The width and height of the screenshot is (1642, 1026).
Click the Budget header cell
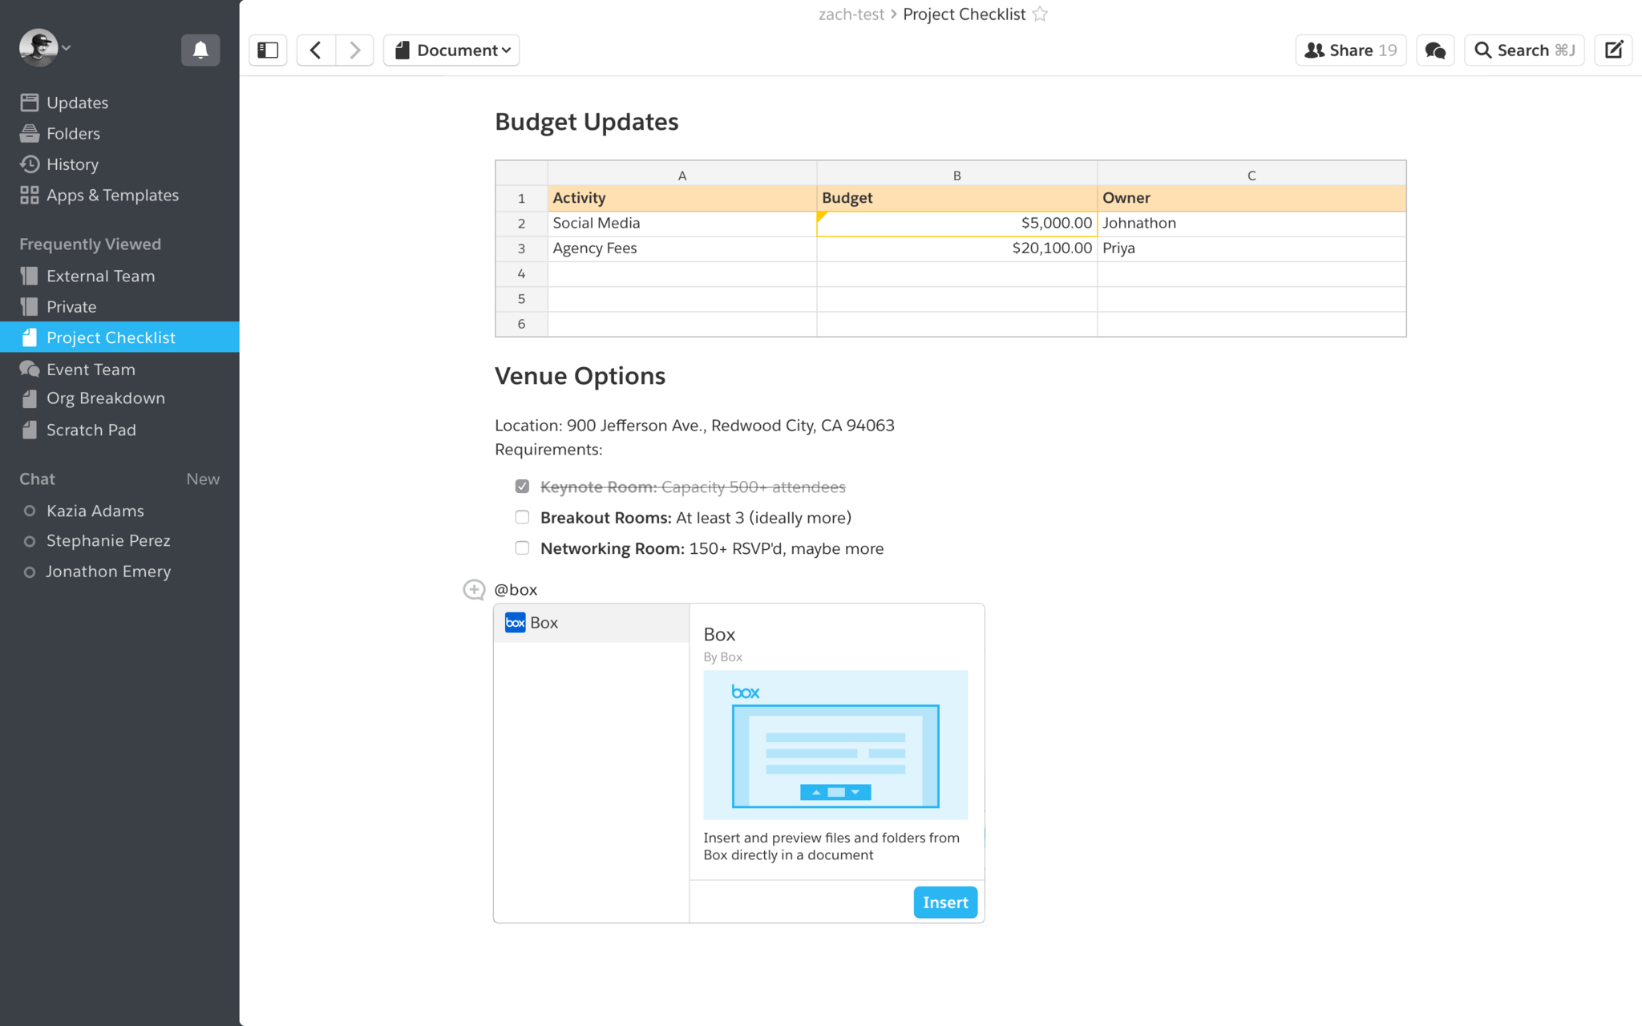point(956,198)
